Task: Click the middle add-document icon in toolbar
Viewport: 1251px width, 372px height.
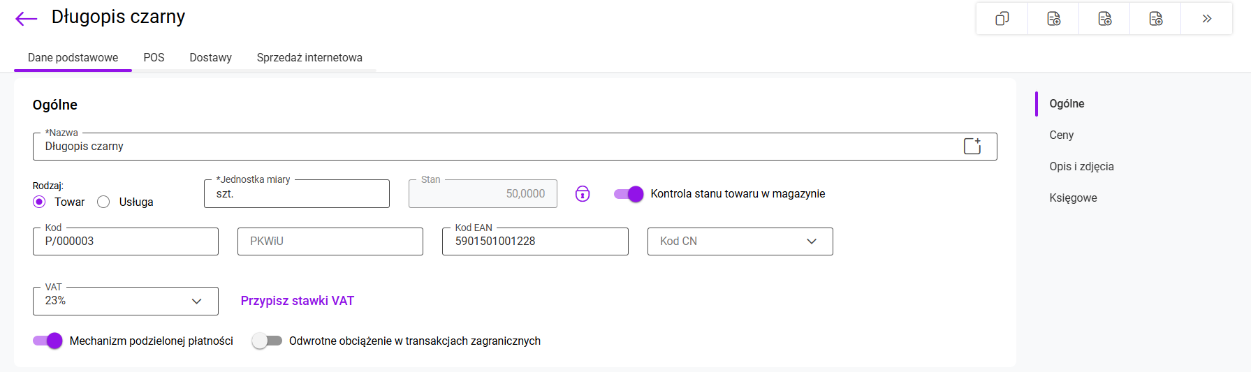Action: (x=1104, y=19)
